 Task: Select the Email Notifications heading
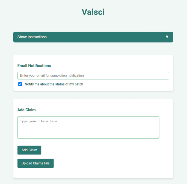coord(34,66)
